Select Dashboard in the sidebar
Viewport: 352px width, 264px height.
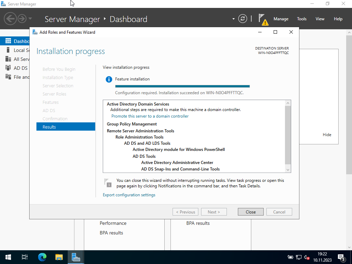15,41
